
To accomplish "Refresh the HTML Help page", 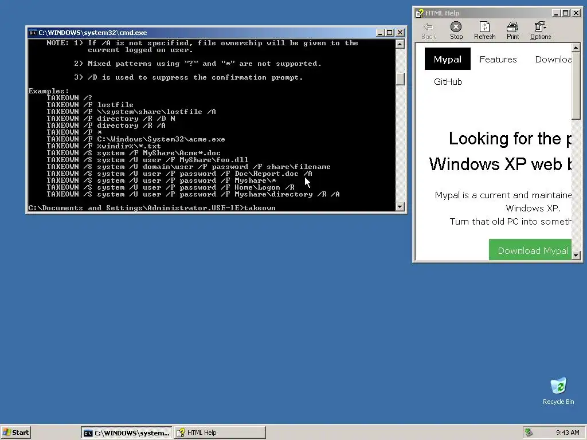I will [484, 31].
